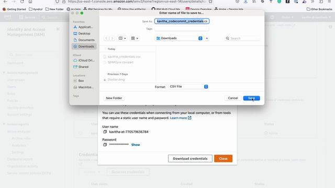Open the New Folder bookmark folder
The width and height of the screenshot is (335, 188).
pyautogui.click(x=54, y=9)
